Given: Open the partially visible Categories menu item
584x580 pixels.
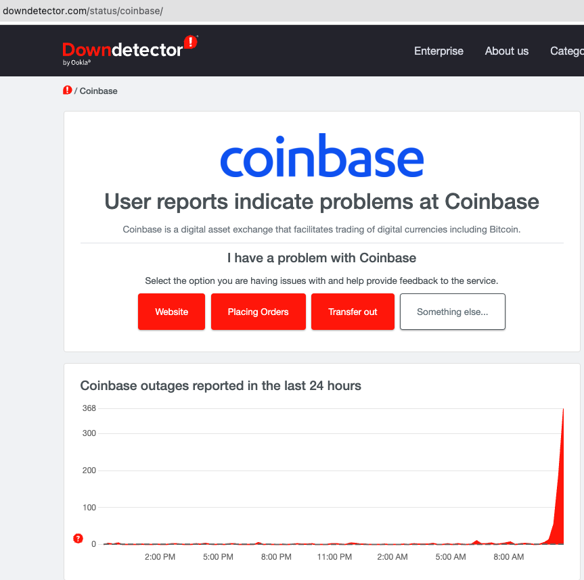Looking at the screenshot, I should pos(567,51).
